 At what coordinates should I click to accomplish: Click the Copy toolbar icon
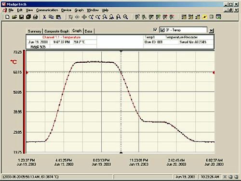click(51, 17)
